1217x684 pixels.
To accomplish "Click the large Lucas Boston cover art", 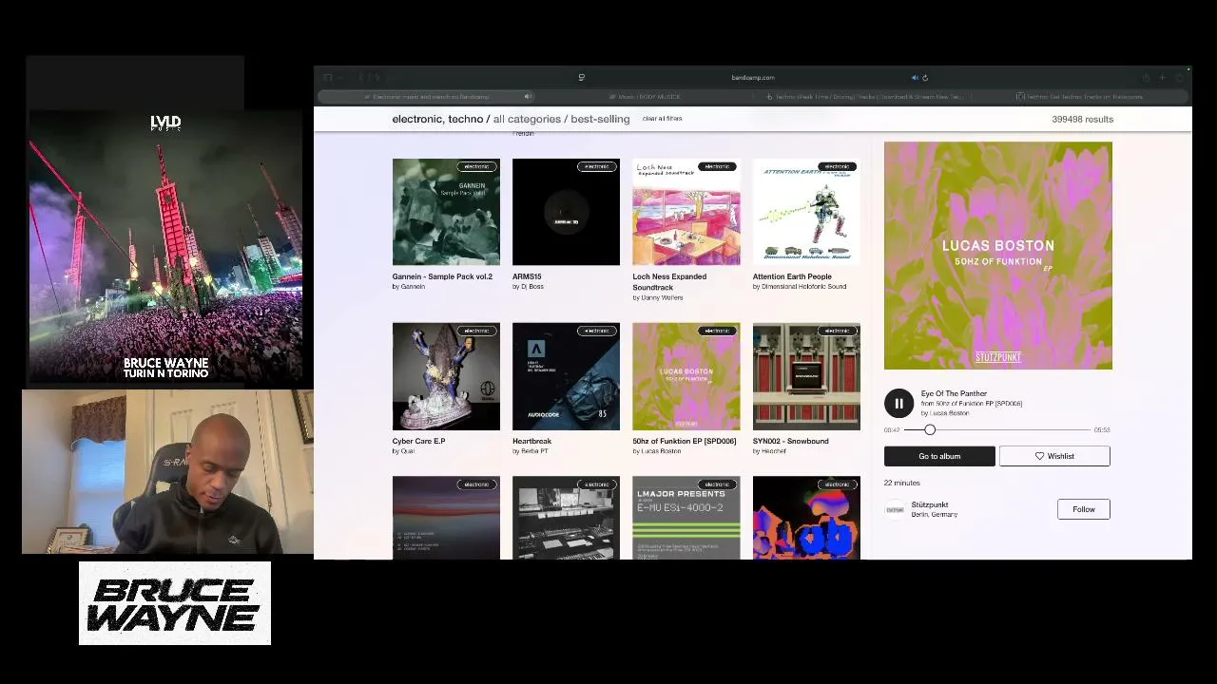I will (x=997, y=256).
